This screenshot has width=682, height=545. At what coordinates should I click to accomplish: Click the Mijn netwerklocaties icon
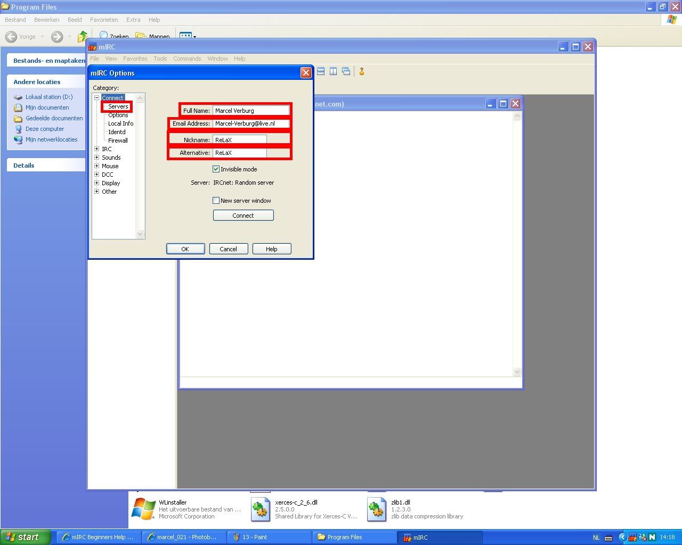(x=18, y=139)
